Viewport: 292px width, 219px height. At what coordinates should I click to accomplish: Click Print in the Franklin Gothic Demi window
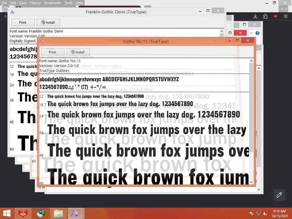pos(23,22)
